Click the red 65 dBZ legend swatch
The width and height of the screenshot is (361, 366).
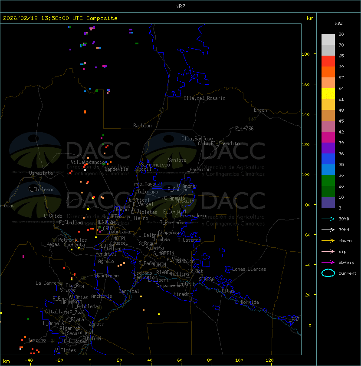click(328, 61)
